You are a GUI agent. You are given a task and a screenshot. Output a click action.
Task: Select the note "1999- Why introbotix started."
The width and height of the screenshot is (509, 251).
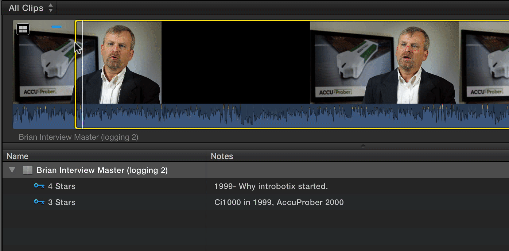(272, 186)
